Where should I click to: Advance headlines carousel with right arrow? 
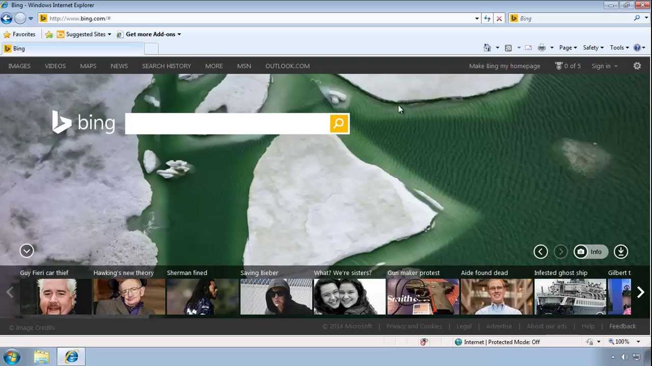pyautogui.click(x=641, y=292)
